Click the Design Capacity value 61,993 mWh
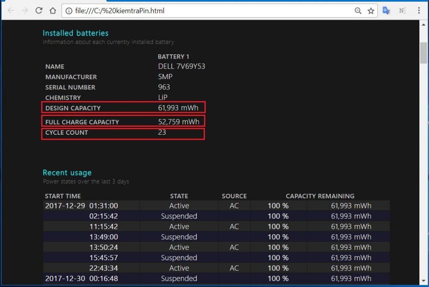The height and width of the screenshot is (287, 429). [x=178, y=108]
